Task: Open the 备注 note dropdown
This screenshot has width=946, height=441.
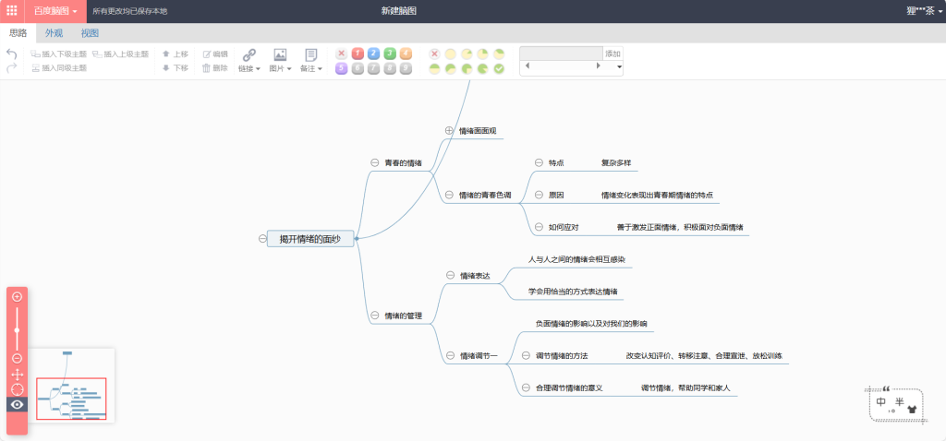Action: [311, 68]
